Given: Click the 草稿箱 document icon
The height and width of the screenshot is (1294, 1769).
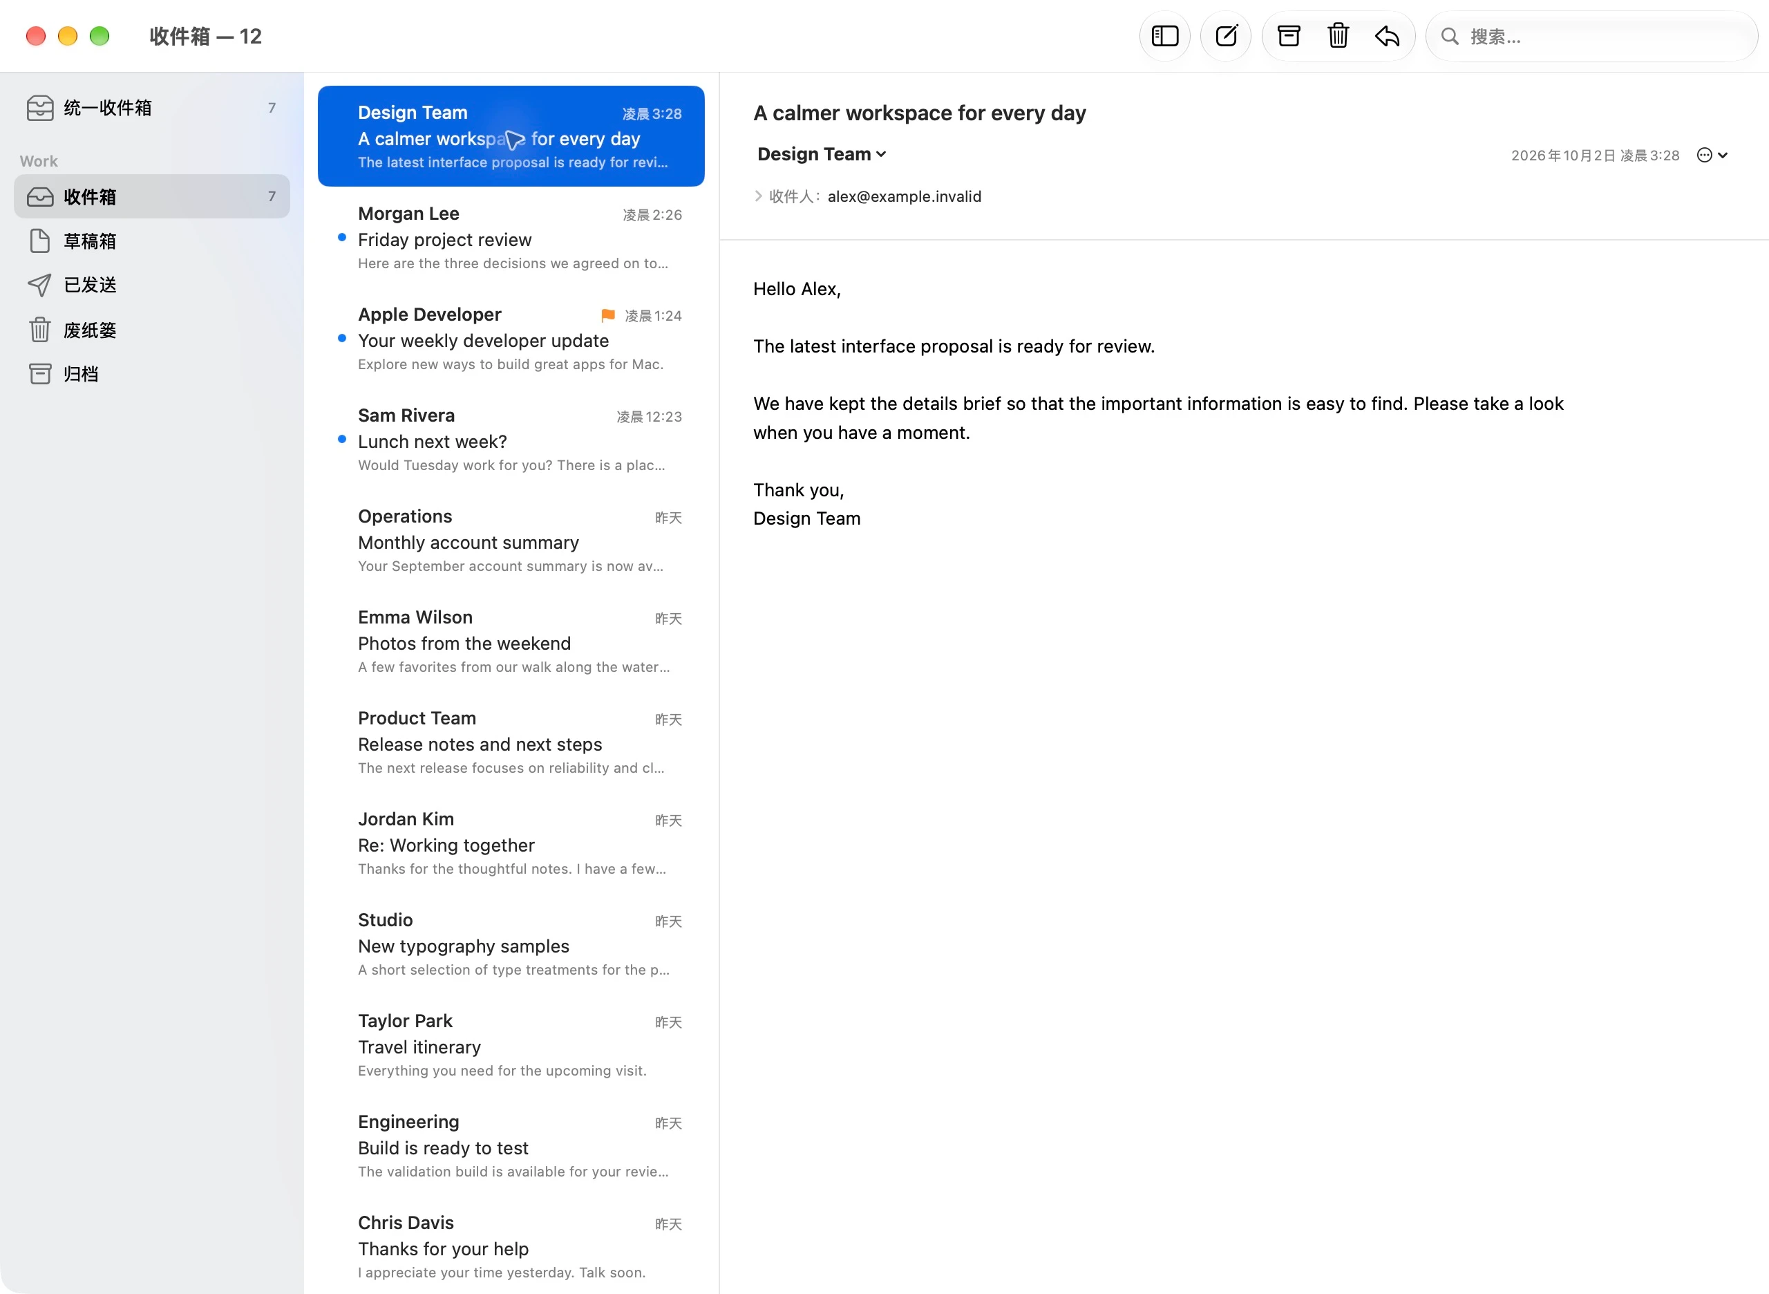Looking at the screenshot, I should (x=39, y=241).
